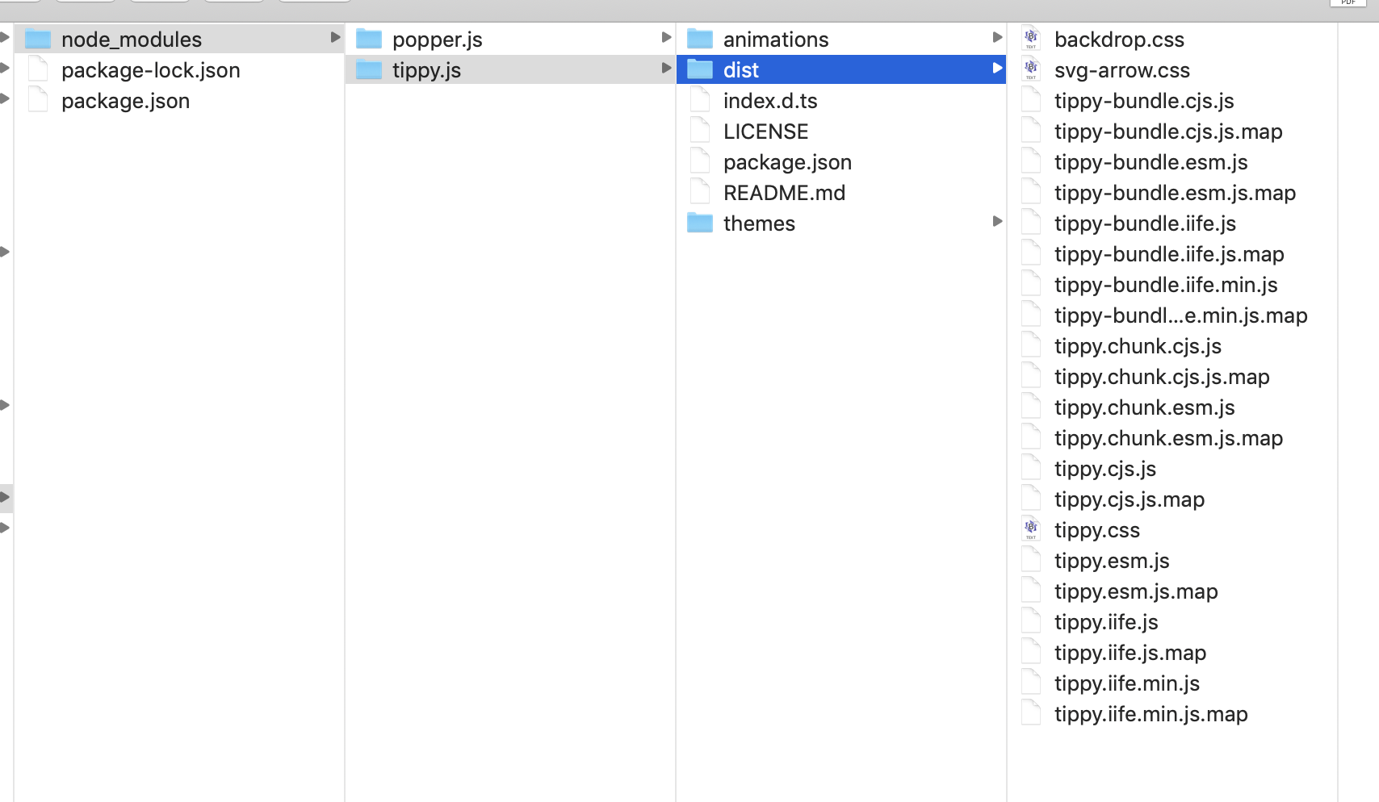This screenshot has width=1379, height=802.
Task: Click the disclosure triangle next to animations
Action: pyautogui.click(x=998, y=37)
